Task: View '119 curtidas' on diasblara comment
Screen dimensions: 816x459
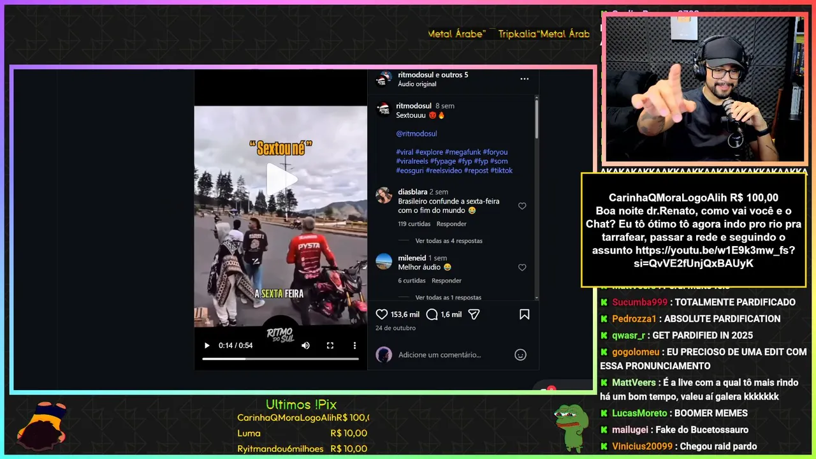Action: tap(414, 224)
